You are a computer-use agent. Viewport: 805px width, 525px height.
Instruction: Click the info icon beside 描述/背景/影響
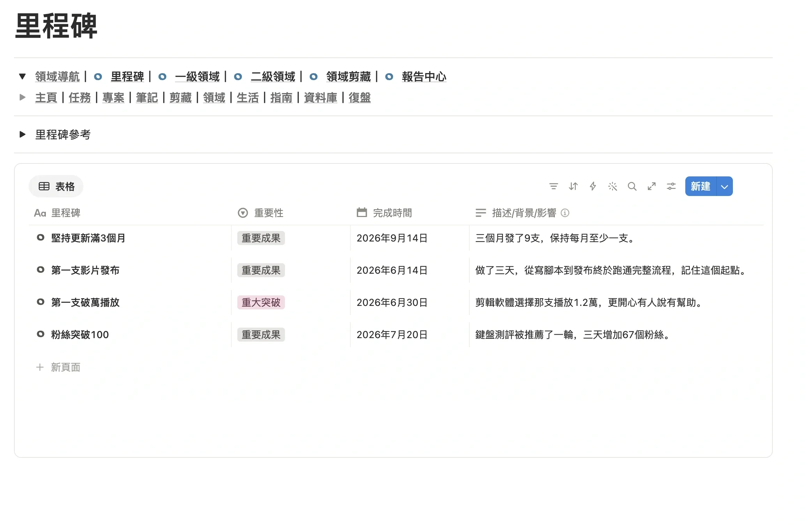(x=565, y=213)
